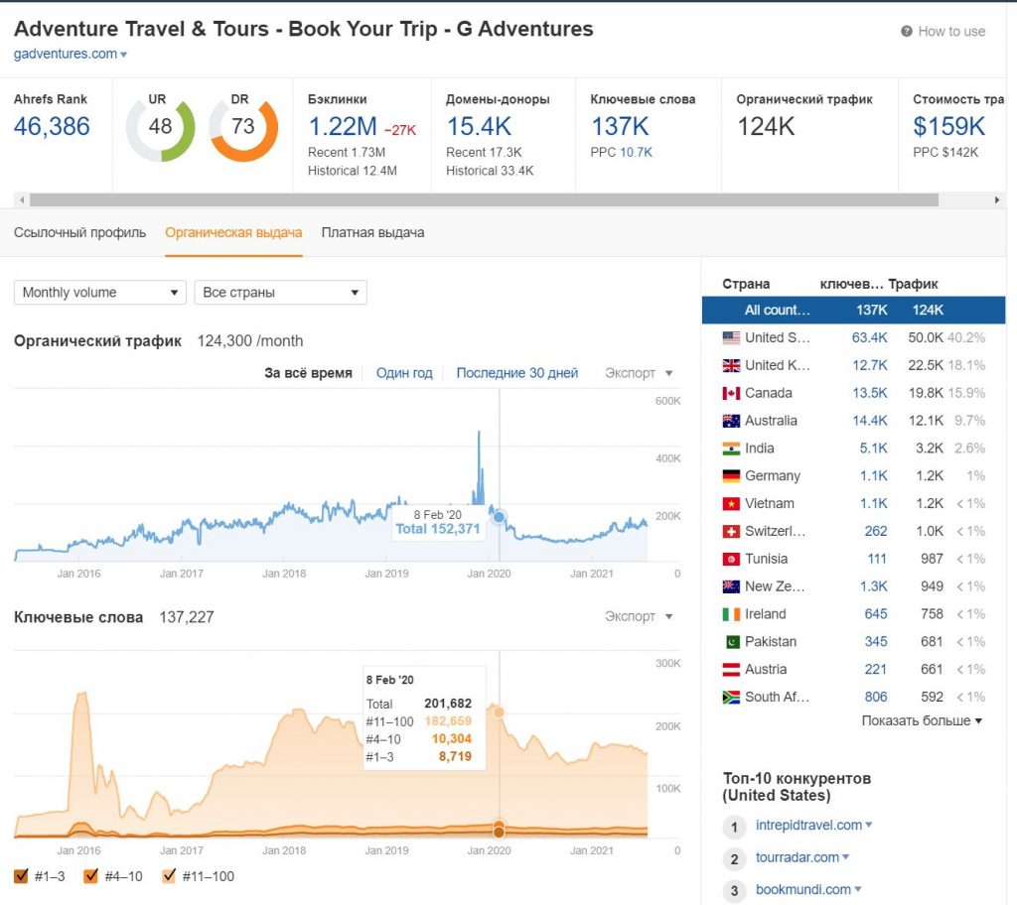Expand the gadventures.com domain dropdown
Screen dimensions: 1017x905
[x=124, y=55]
